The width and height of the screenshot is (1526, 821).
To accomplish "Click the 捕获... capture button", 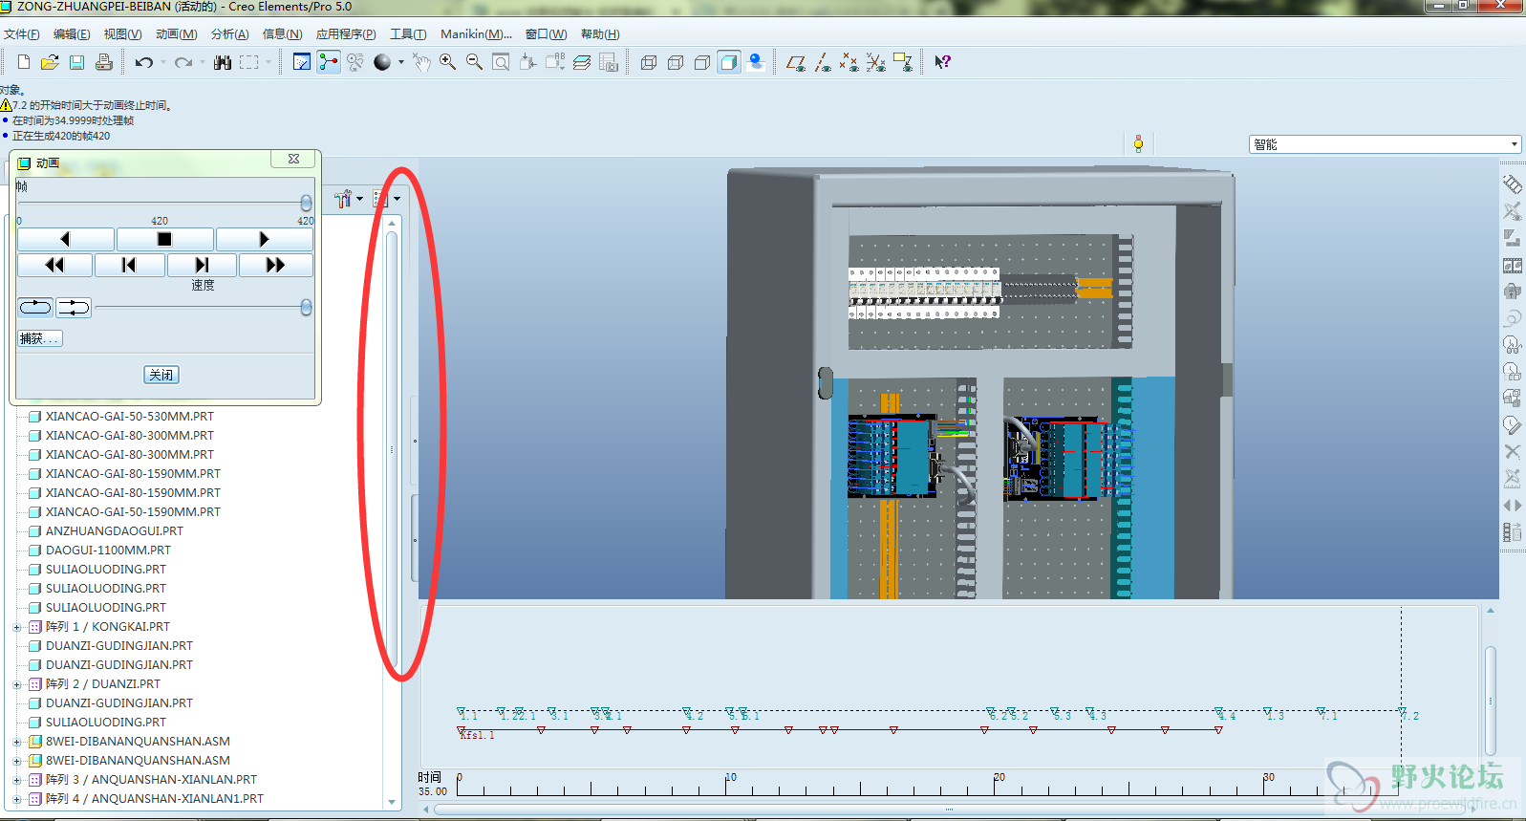I will coord(40,338).
